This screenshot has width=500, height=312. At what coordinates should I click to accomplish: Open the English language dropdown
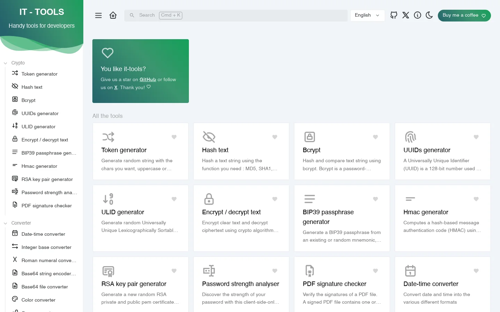pos(367,15)
